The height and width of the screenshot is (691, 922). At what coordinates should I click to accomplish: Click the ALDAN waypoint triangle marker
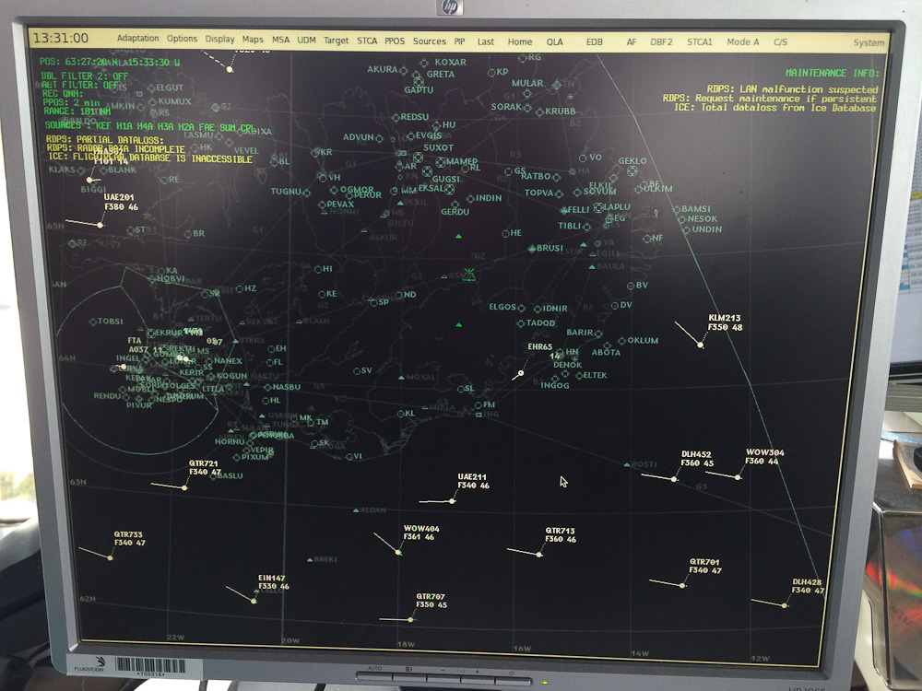coord(357,509)
